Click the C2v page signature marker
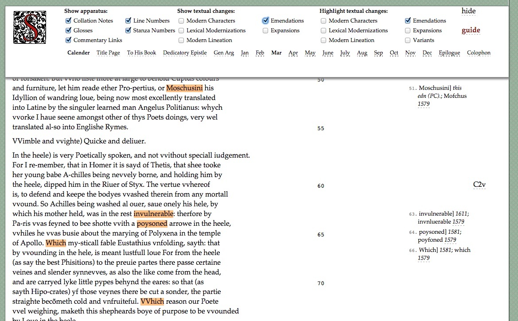 (x=479, y=185)
